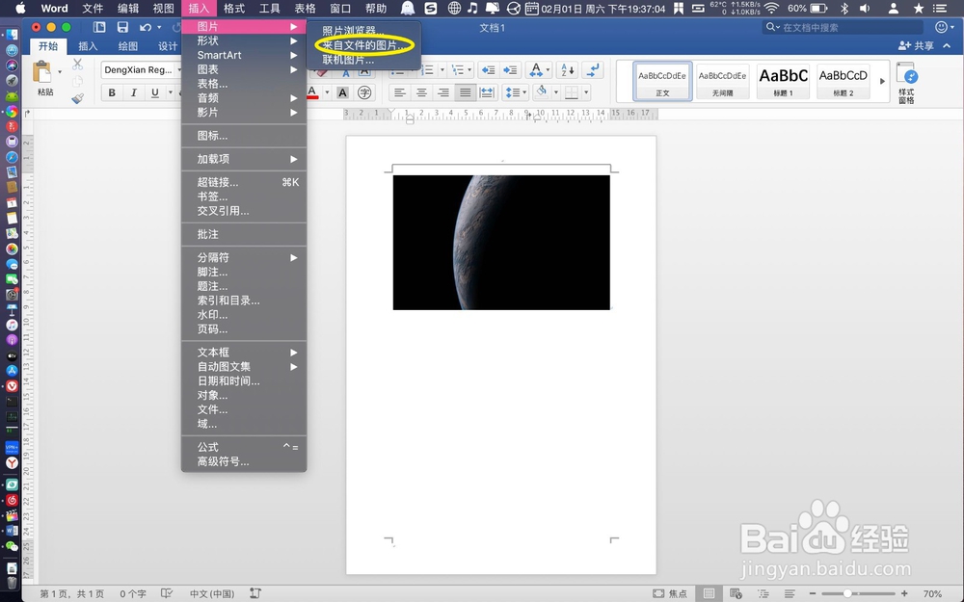Click the 共享 share button
964x602 pixels.
coord(916,46)
